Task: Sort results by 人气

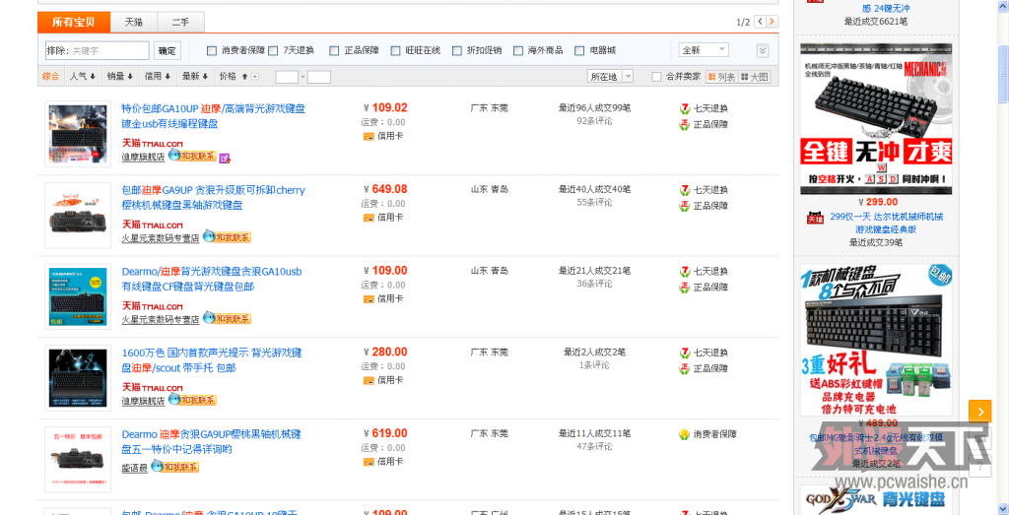Action: click(83, 77)
